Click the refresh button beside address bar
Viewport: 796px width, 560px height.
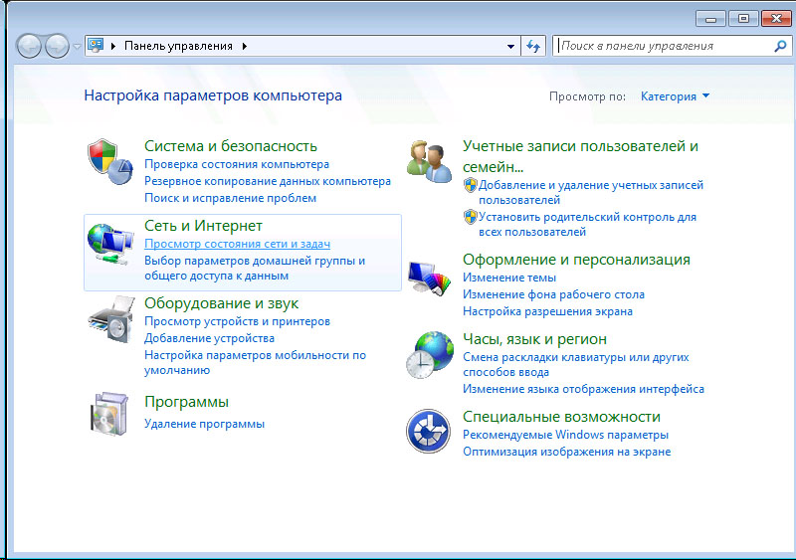(x=534, y=46)
